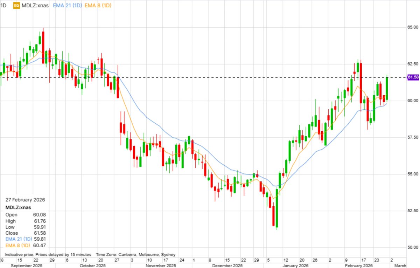
Task: Click the MDLZ:xnas symbol in chart header
Action: [x=35, y=6]
